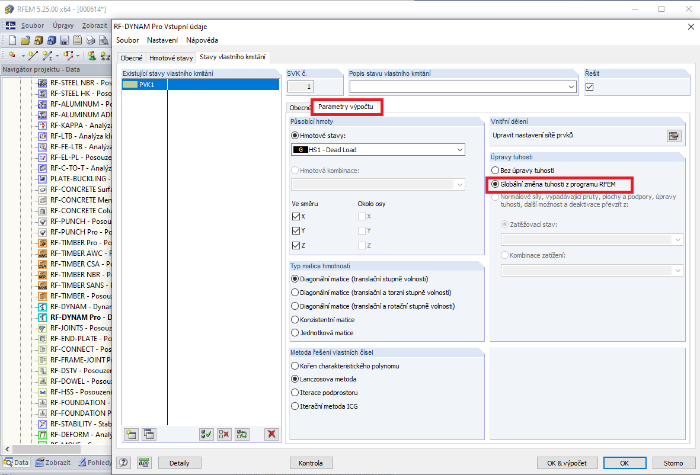Click OK & výpočet button
Screen dimensions: 700x475
pos(567,463)
